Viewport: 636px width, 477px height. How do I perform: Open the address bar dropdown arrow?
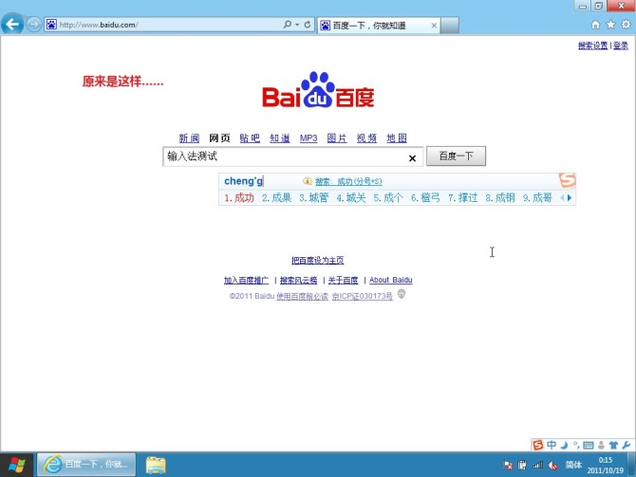(297, 25)
